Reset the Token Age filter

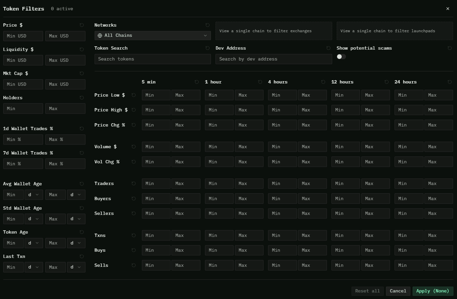point(81,232)
